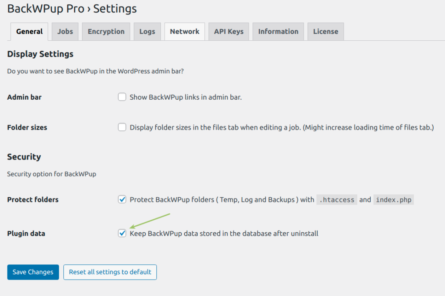View the Information tab

pyautogui.click(x=278, y=31)
